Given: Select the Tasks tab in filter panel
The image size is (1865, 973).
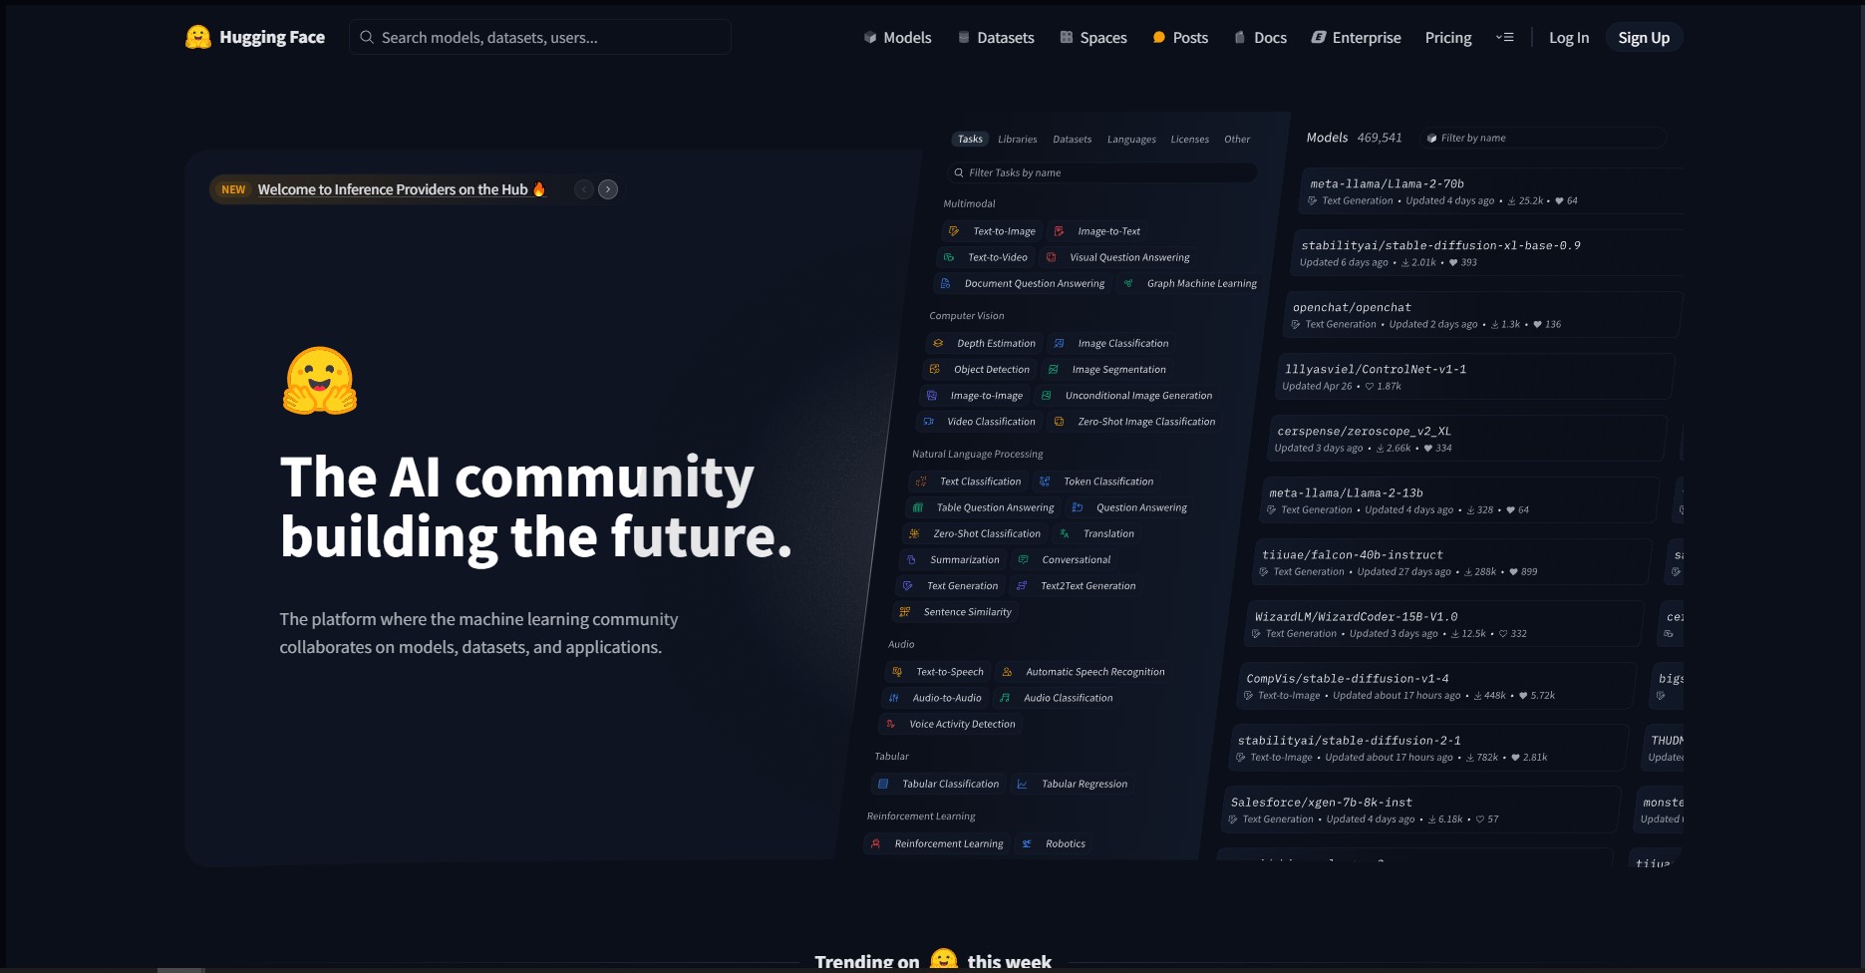Looking at the screenshot, I should [970, 140].
